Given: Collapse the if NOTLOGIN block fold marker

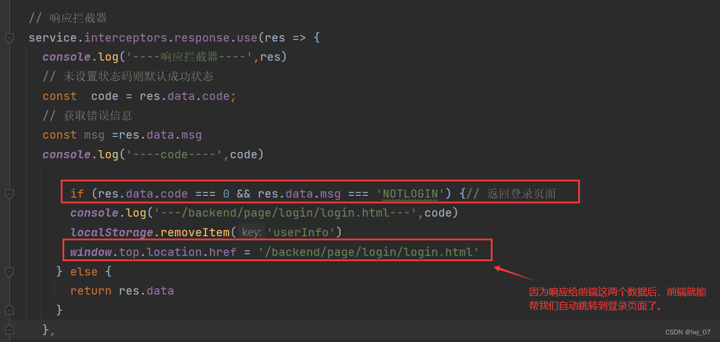Looking at the screenshot, I should coord(9,193).
